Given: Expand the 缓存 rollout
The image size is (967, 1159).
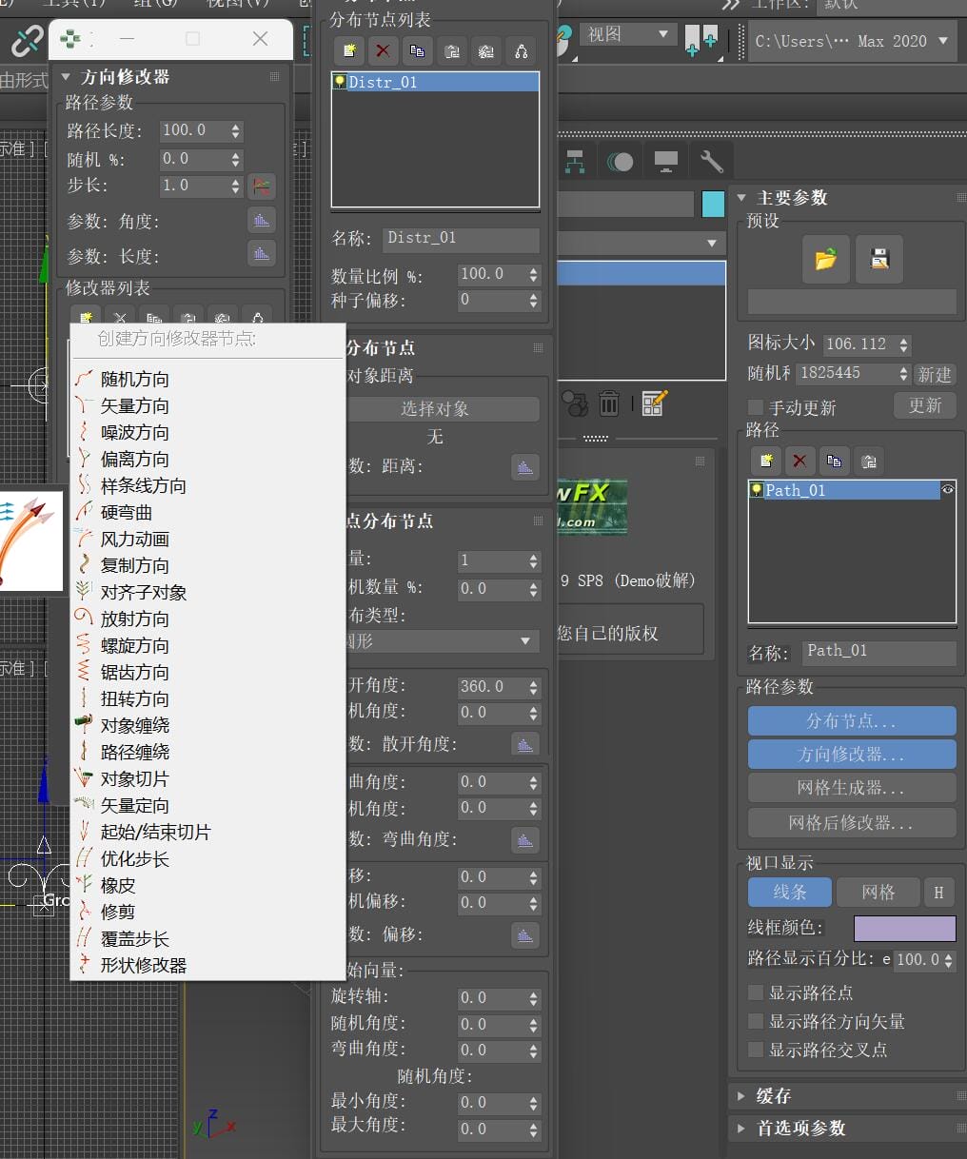Looking at the screenshot, I should (x=773, y=1096).
